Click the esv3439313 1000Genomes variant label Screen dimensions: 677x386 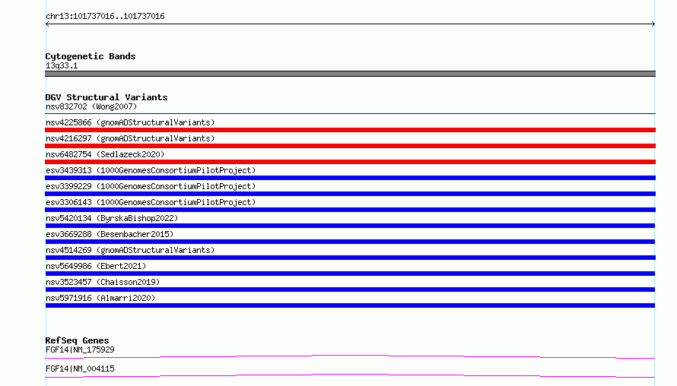[x=151, y=170]
